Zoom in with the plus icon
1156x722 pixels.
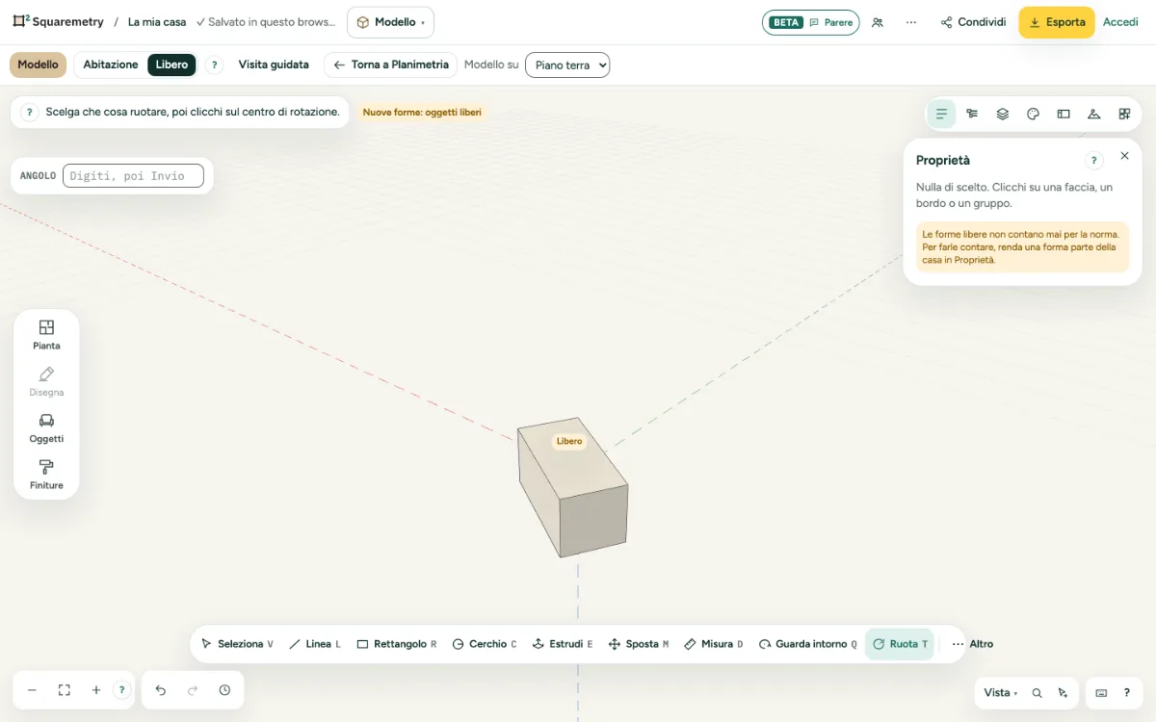[x=96, y=690]
